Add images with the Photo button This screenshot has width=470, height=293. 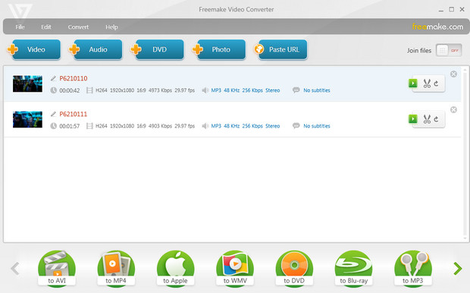[219, 49]
